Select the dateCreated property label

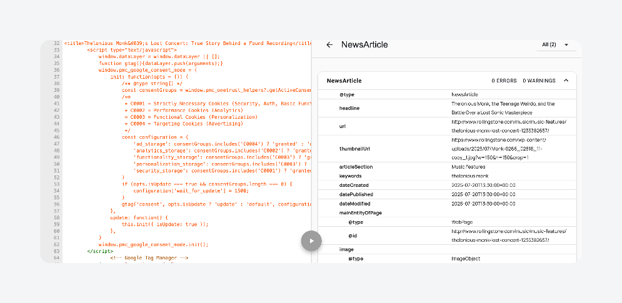click(354, 185)
